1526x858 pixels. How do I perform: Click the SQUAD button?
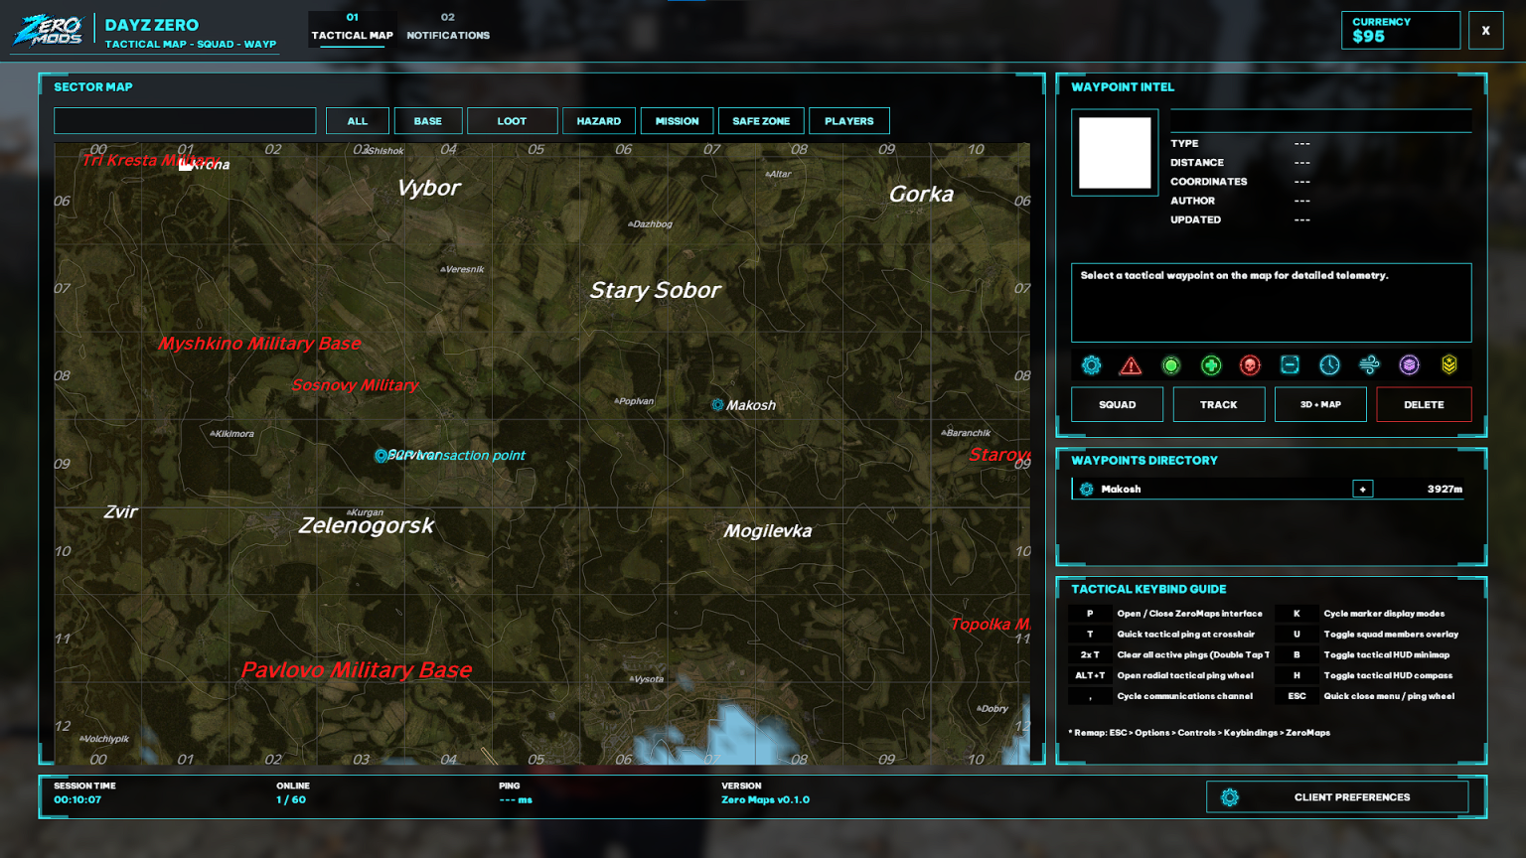[x=1118, y=405]
